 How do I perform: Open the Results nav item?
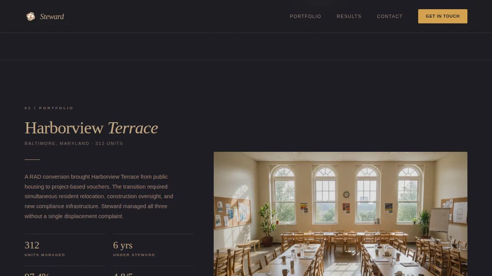click(x=349, y=16)
